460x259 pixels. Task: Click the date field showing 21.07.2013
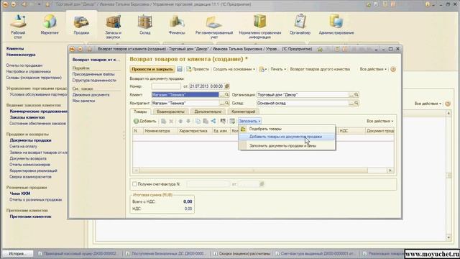[x=206, y=86]
